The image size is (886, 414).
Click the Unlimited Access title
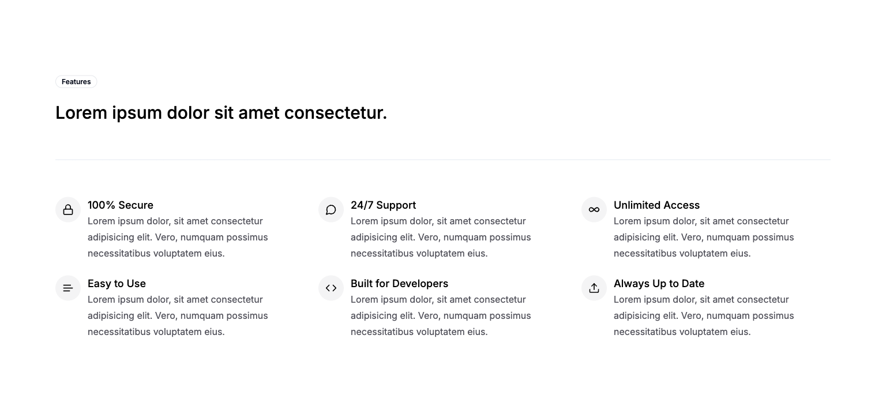[x=656, y=205]
